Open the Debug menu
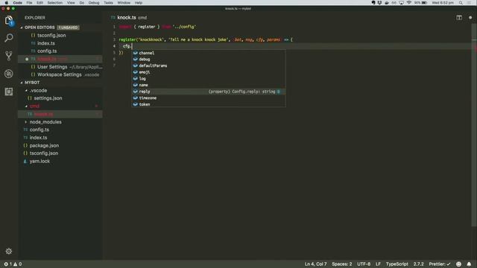Screen dimensions: 477x268 point(94,3)
